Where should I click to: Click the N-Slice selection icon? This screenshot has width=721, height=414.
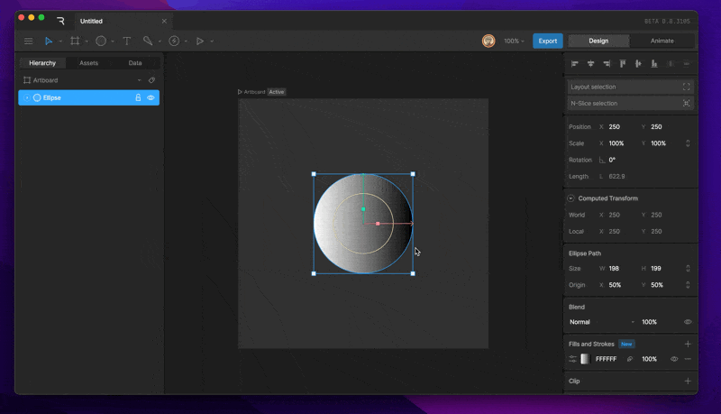tap(686, 103)
